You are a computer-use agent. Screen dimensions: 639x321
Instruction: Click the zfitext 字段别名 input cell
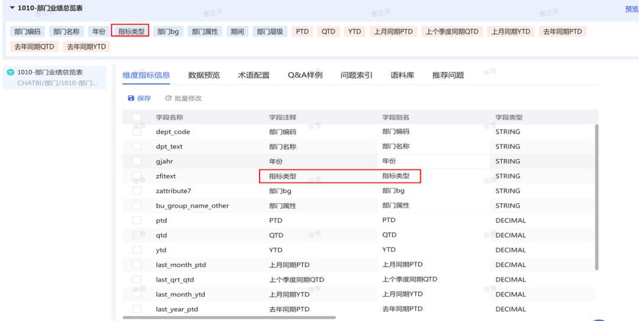click(398, 176)
